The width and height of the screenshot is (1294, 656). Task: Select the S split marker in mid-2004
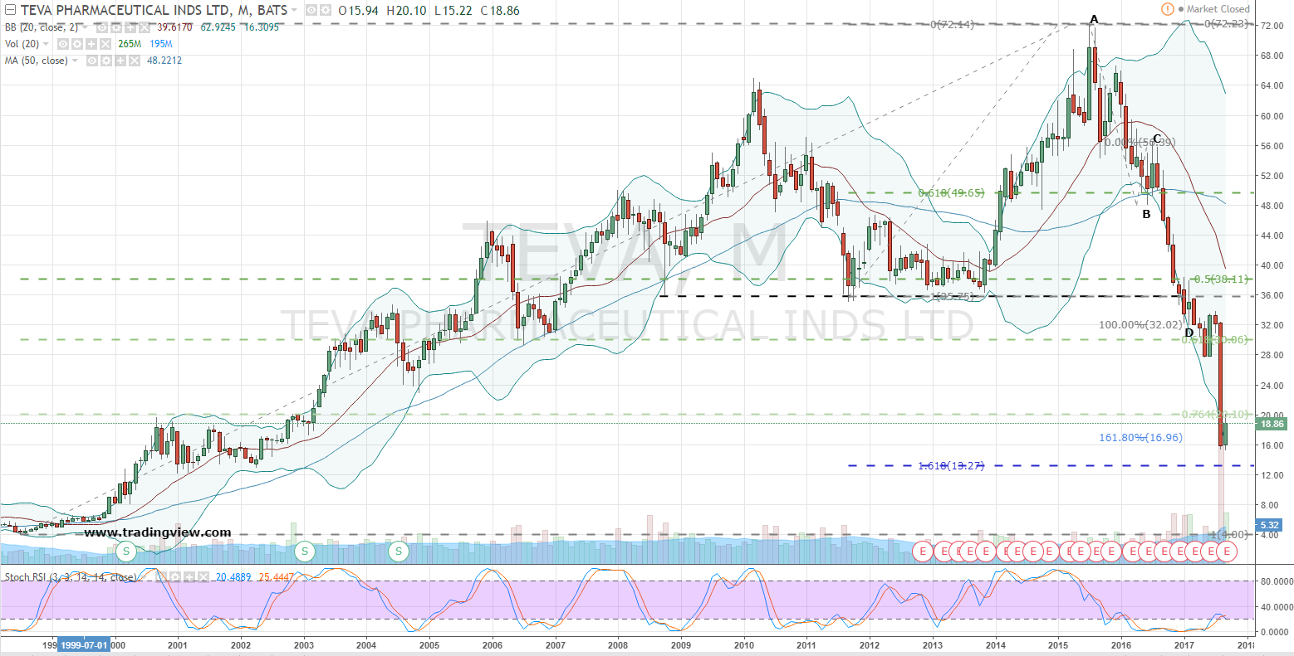tap(399, 551)
